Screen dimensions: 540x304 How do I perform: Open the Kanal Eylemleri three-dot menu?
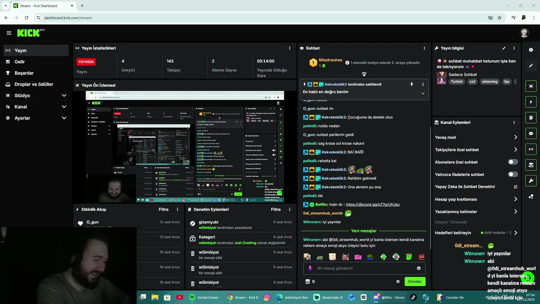pos(514,122)
